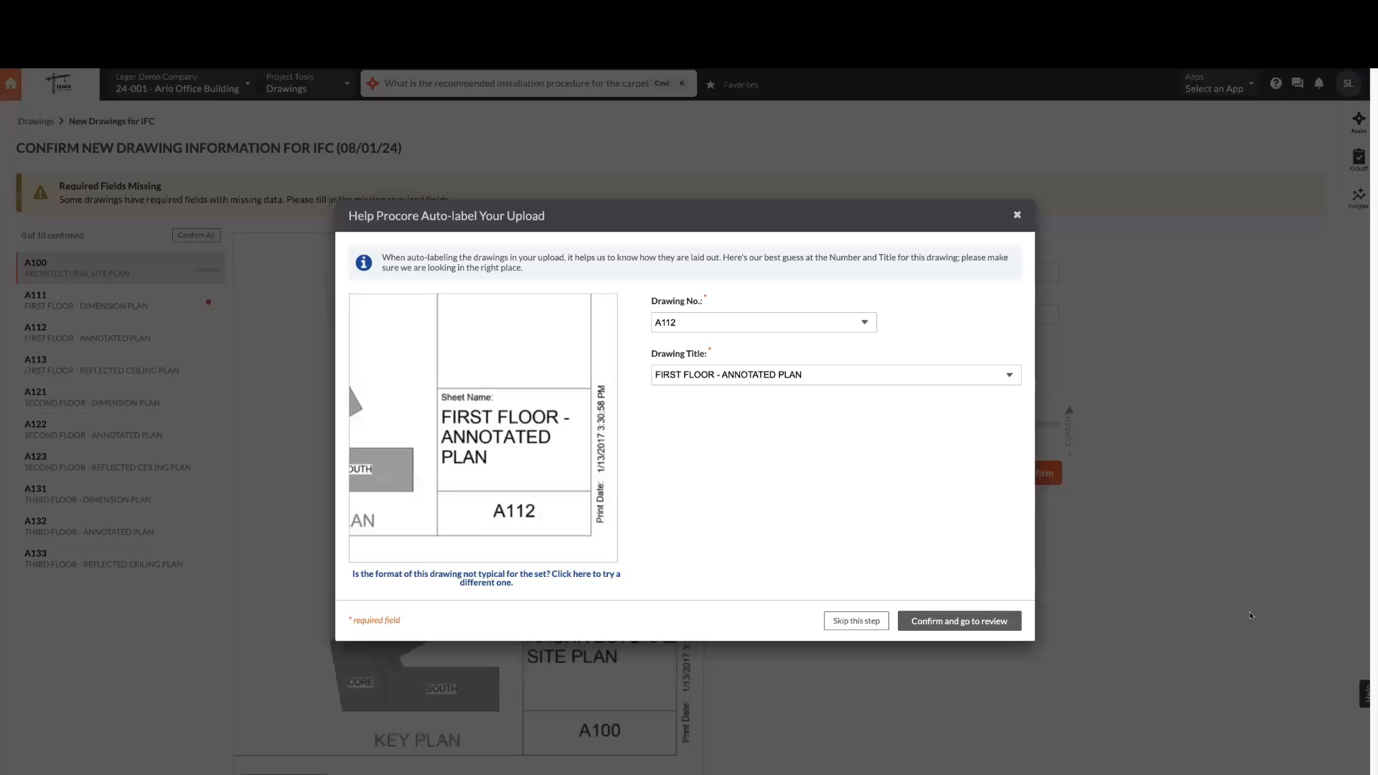Click the Confirm All button

(196, 235)
